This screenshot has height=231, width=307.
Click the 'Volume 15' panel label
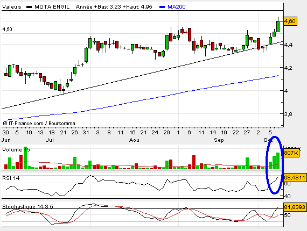point(16,150)
